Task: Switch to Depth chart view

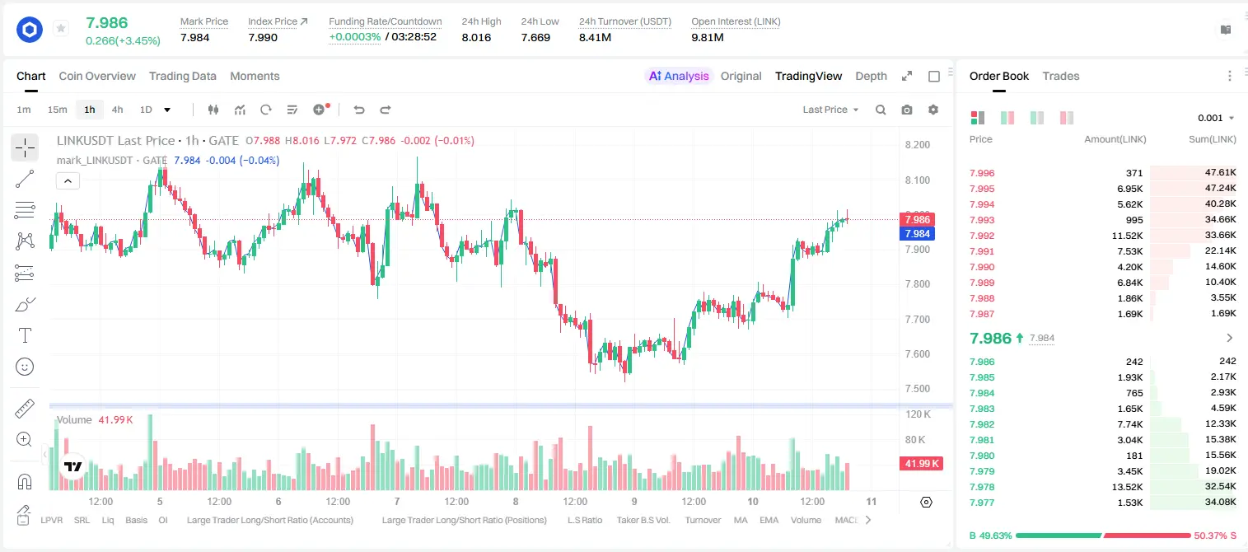Action: pos(871,76)
